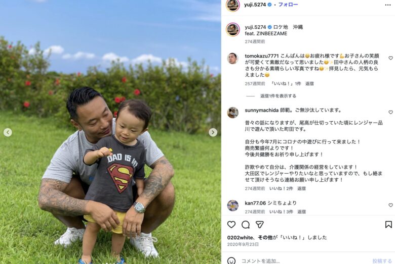
Task: Like kan77.06's comment
Action: 390,205
